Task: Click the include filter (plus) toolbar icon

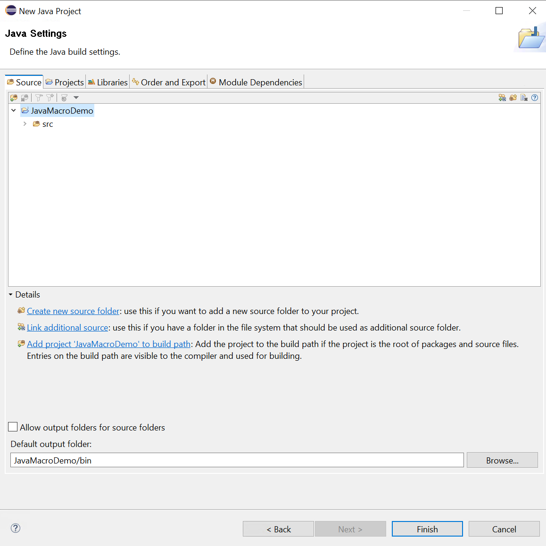Action: click(x=50, y=98)
